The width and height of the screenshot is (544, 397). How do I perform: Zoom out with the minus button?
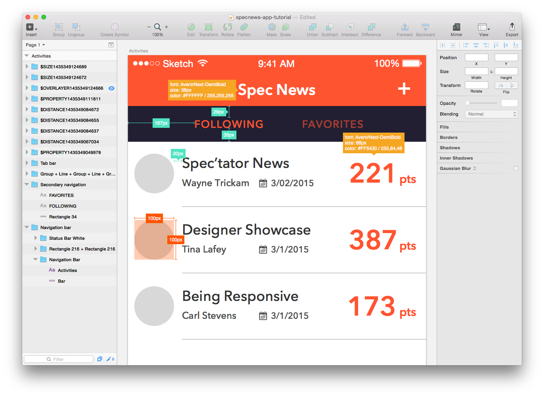point(149,27)
